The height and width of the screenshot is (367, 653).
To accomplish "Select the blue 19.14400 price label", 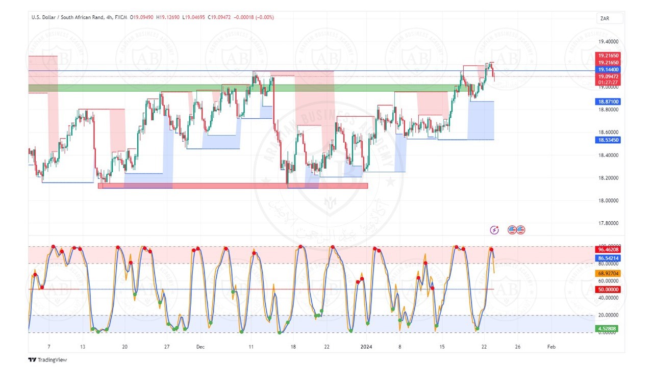I will pos(608,69).
